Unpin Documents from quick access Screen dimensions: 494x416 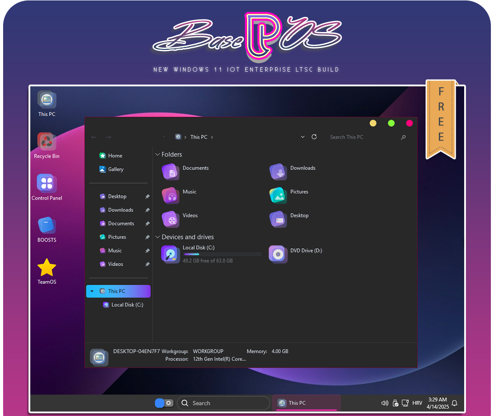tap(147, 224)
